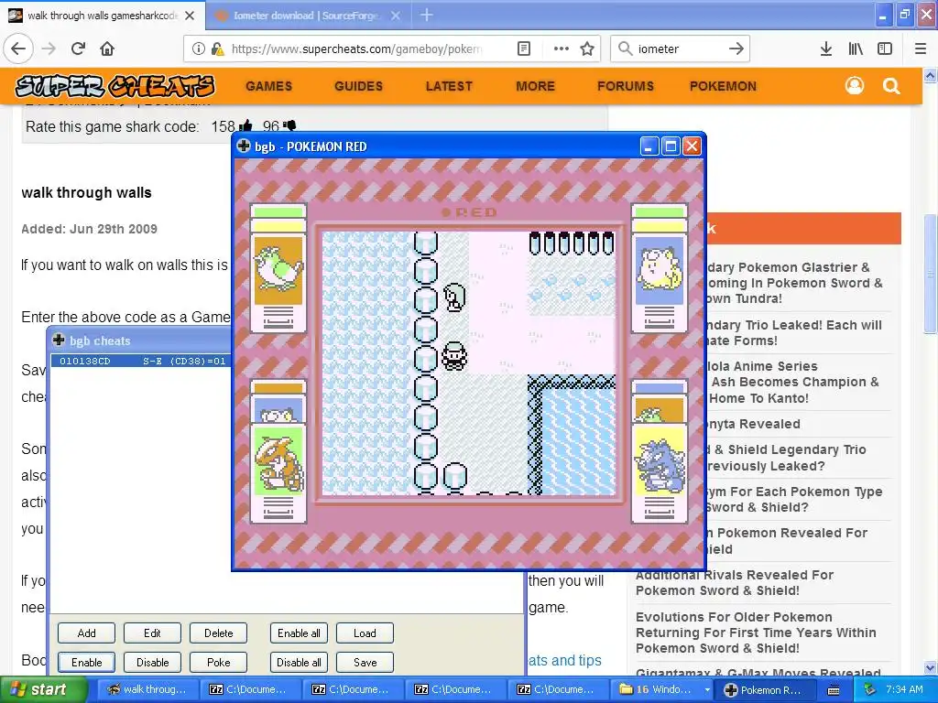Viewport: 938px width, 703px height.
Task: Click the system tray clock 7:34 AM
Action: [904, 689]
